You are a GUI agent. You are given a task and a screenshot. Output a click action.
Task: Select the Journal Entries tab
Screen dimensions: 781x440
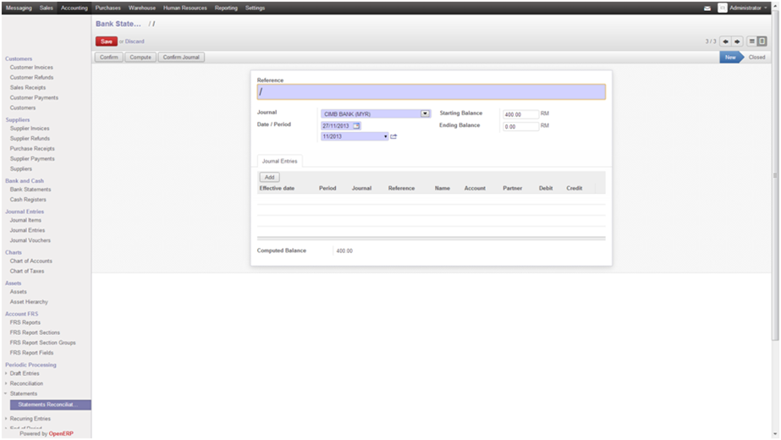pyautogui.click(x=280, y=161)
